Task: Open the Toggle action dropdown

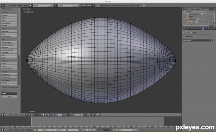Action: pos(9,94)
